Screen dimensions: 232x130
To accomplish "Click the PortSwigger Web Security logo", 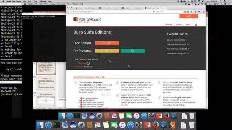I will click(87, 20).
